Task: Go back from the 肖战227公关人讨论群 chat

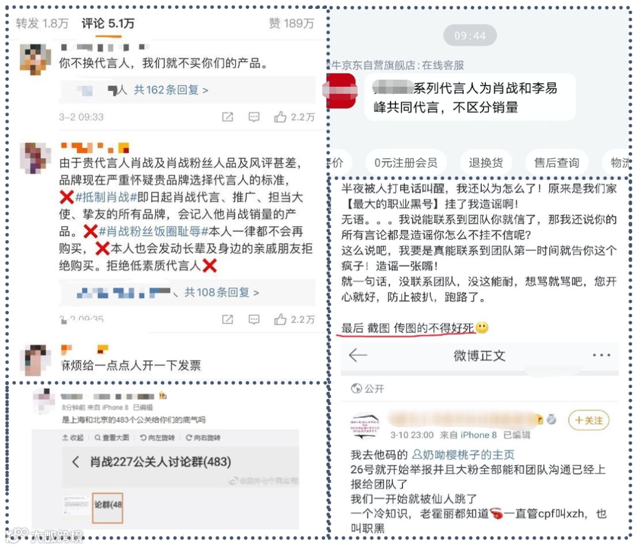Action: pyautogui.click(x=75, y=462)
